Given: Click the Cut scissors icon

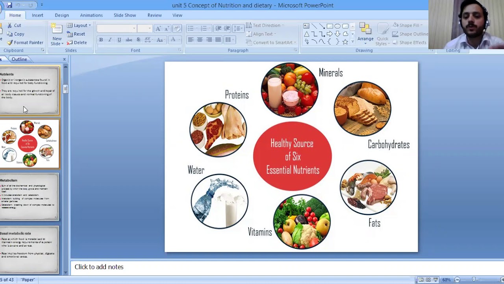Looking at the screenshot, I should coord(10,25).
